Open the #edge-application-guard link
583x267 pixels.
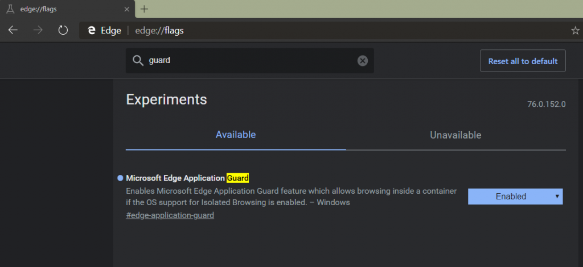click(x=170, y=215)
